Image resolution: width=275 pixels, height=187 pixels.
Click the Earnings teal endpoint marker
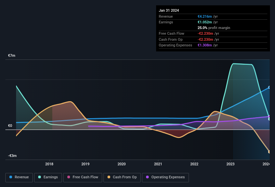[x=269, y=119]
